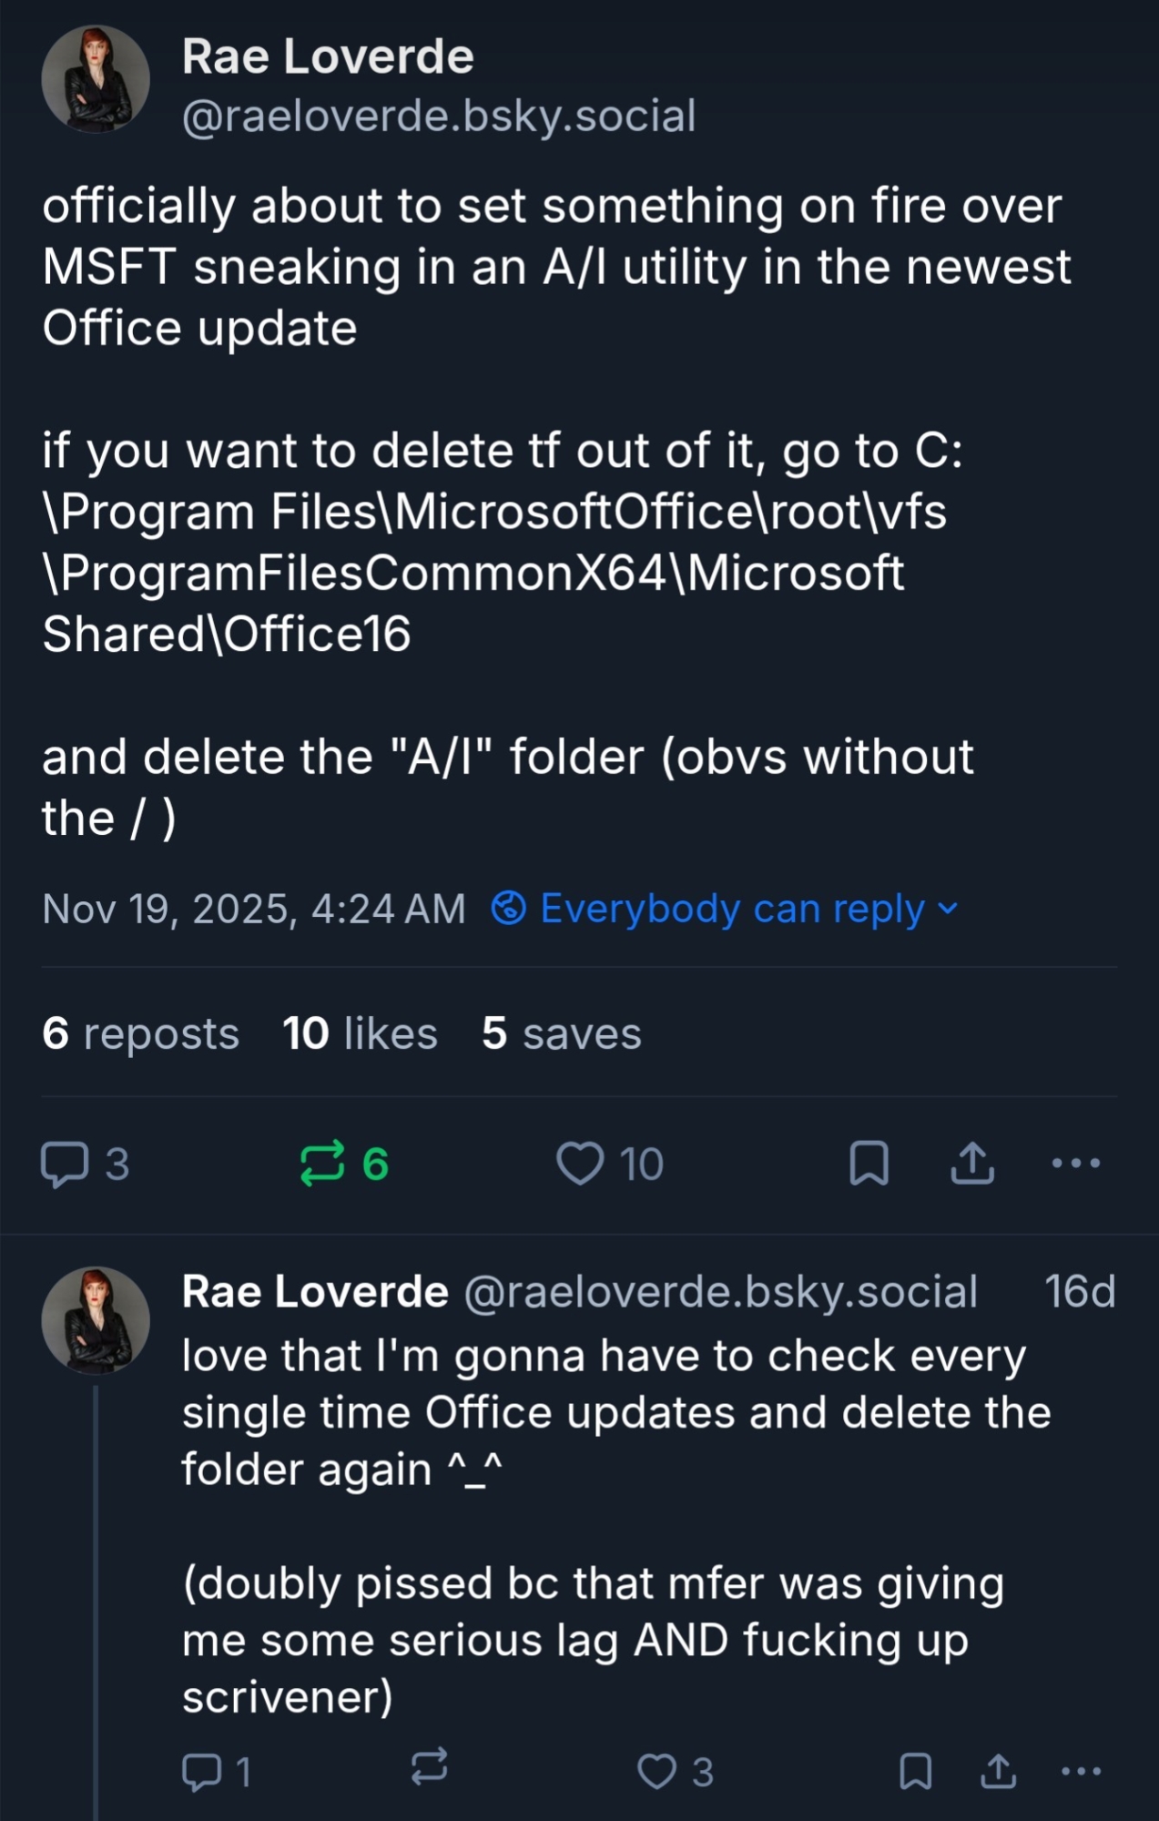Click the 16d timestamp on reply

point(1080,1291)
